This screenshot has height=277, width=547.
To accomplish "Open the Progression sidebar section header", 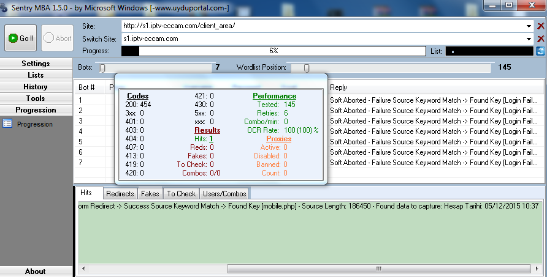I will click(x=36, y=110).
